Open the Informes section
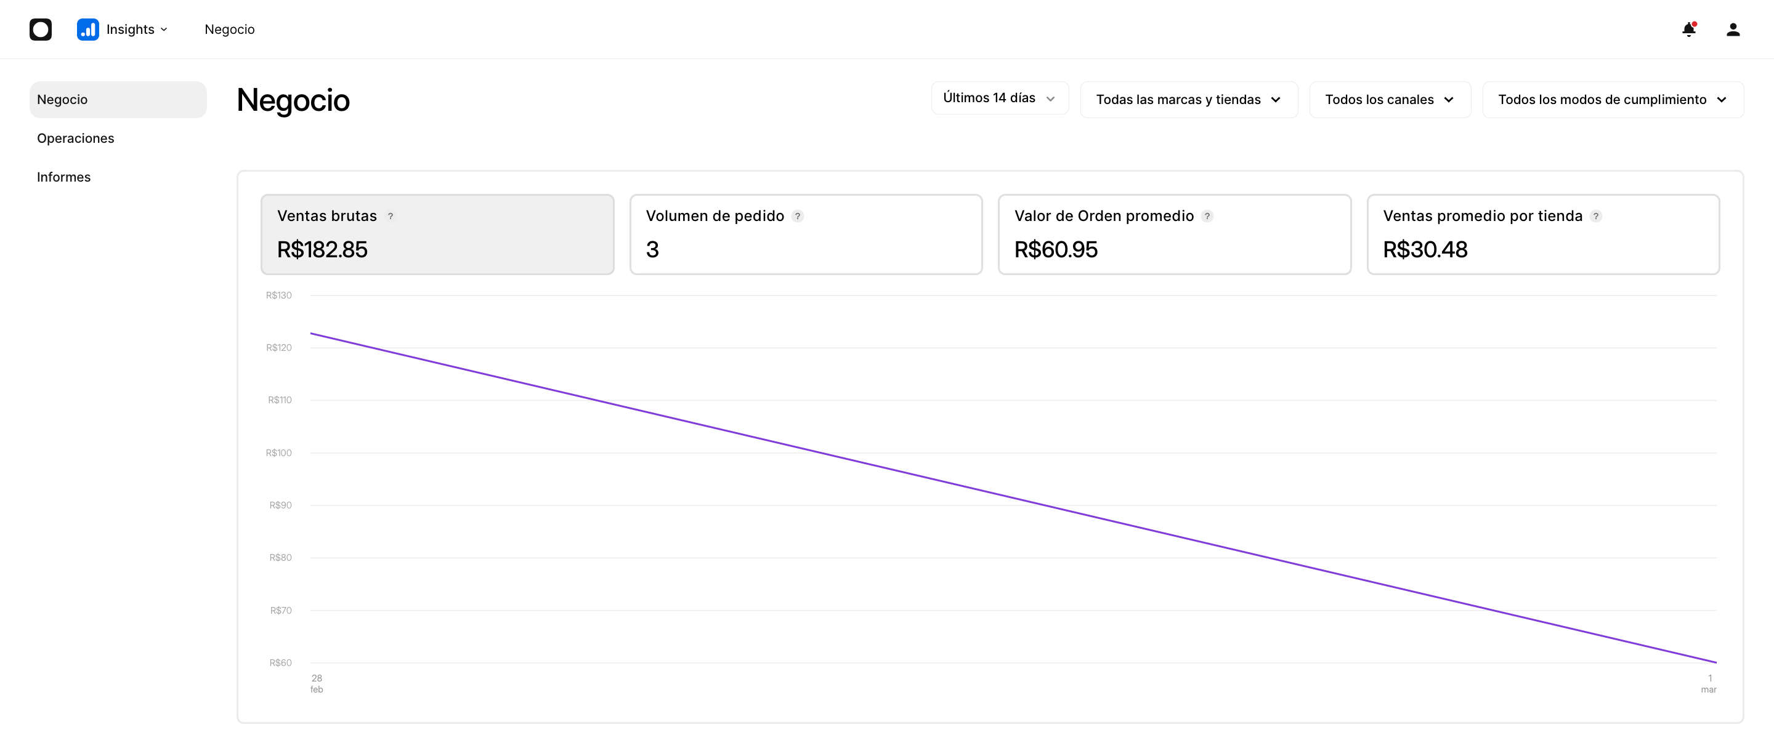This screenshot has height=735, width=1774. 63,177
